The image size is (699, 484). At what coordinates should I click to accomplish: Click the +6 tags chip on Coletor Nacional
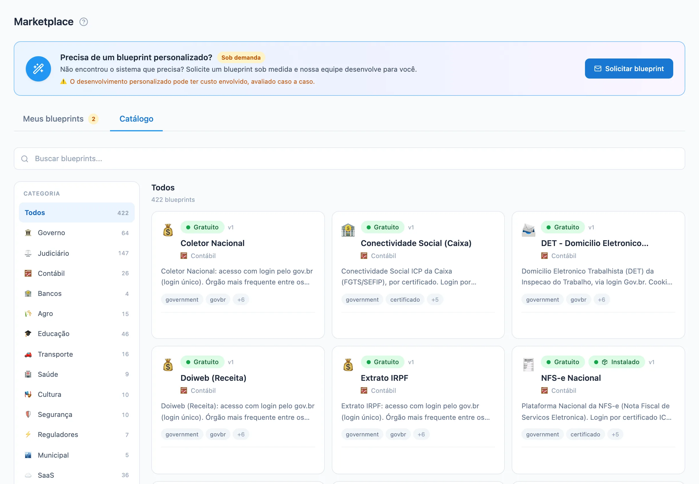coord(241,300)
